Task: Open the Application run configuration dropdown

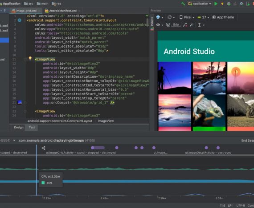Action: [200, 4]
